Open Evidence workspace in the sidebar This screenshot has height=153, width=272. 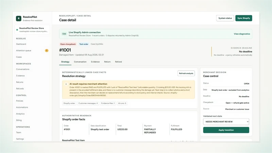(20, 75)
